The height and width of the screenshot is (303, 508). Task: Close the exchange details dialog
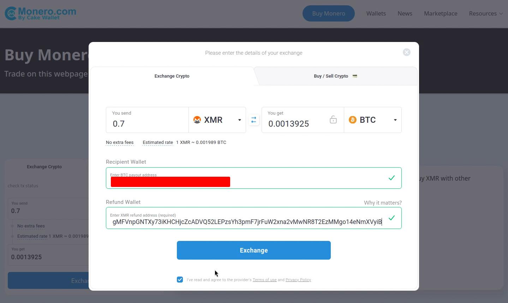406,52
